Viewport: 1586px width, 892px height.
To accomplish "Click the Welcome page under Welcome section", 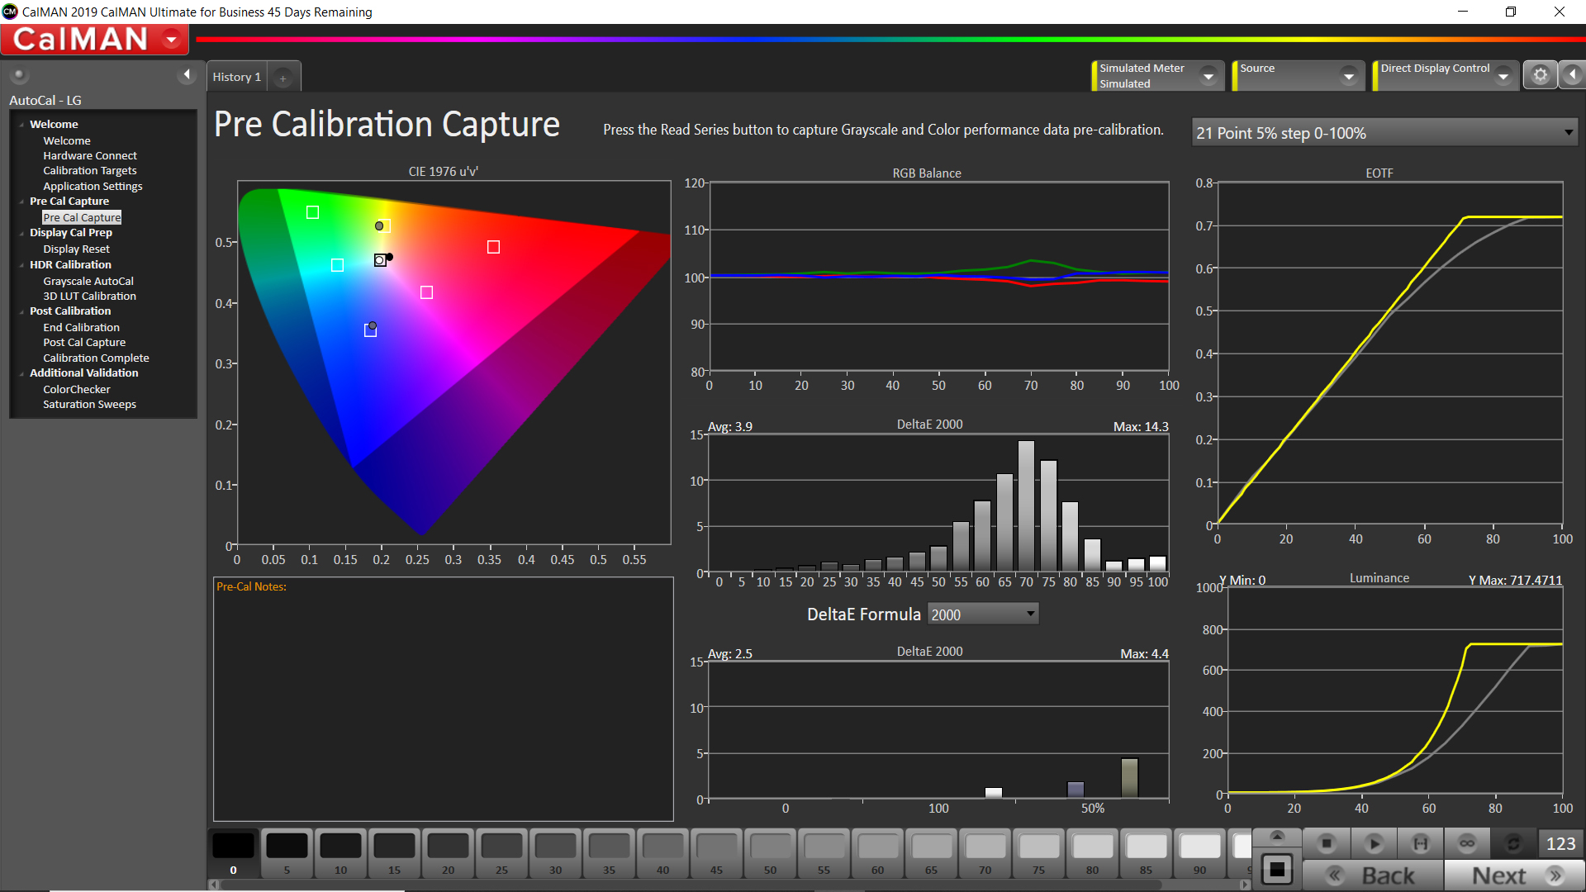I will pos(67,140).
